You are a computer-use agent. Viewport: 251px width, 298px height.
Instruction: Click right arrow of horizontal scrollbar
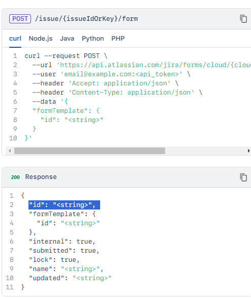(248, 151)
